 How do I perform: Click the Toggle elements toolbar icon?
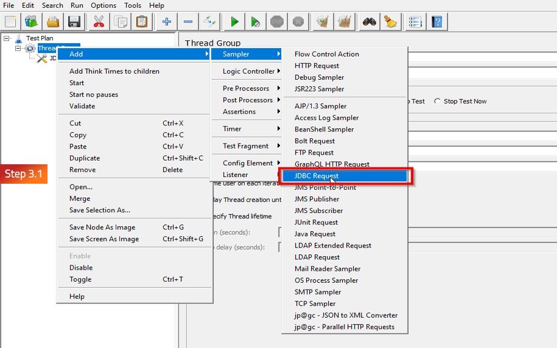coord(209,22)
